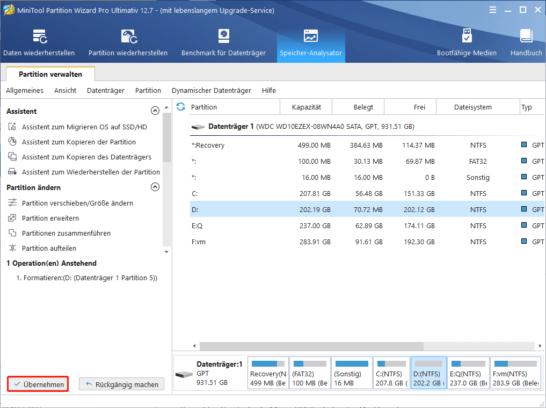The image size is (546, 408).
Task: Select Recovery block in disk map
Action: click(268, 373)
